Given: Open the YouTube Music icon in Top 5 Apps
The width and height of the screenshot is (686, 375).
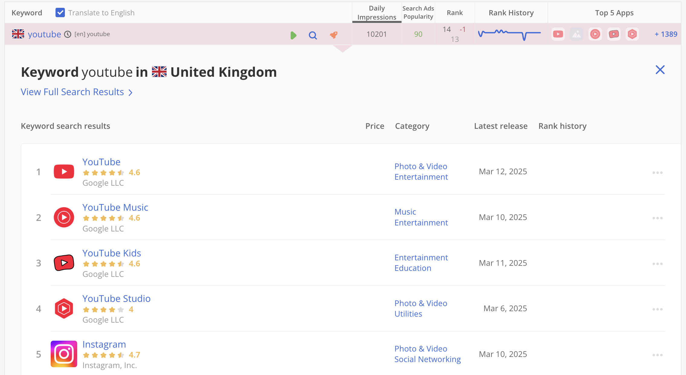Looking at the screenshot, I should 595,34.
